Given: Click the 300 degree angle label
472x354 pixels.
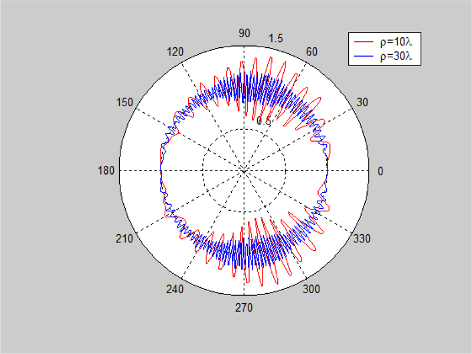Looking at the screenshot, I should pos(312,289).
